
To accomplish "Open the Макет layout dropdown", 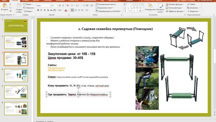I will [28, 4].
